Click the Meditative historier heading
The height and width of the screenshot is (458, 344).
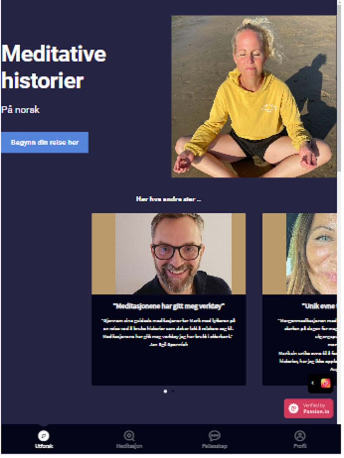pos(54,67)
